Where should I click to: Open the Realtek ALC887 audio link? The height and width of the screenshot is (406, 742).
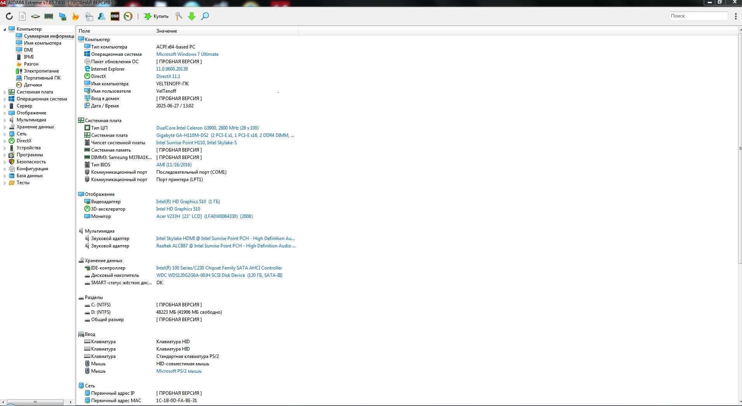[x=226, y=246]
